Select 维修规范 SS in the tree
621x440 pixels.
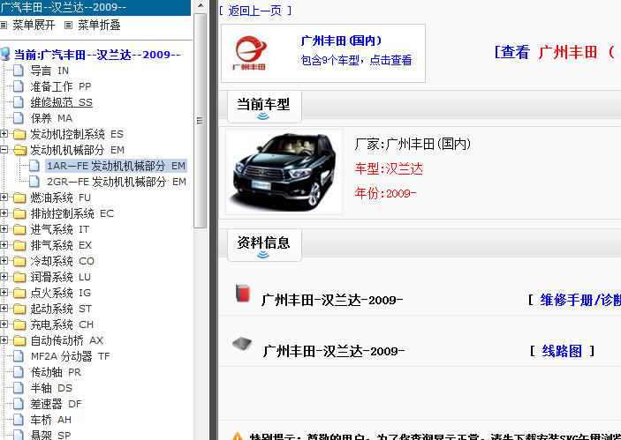(61, 102)
